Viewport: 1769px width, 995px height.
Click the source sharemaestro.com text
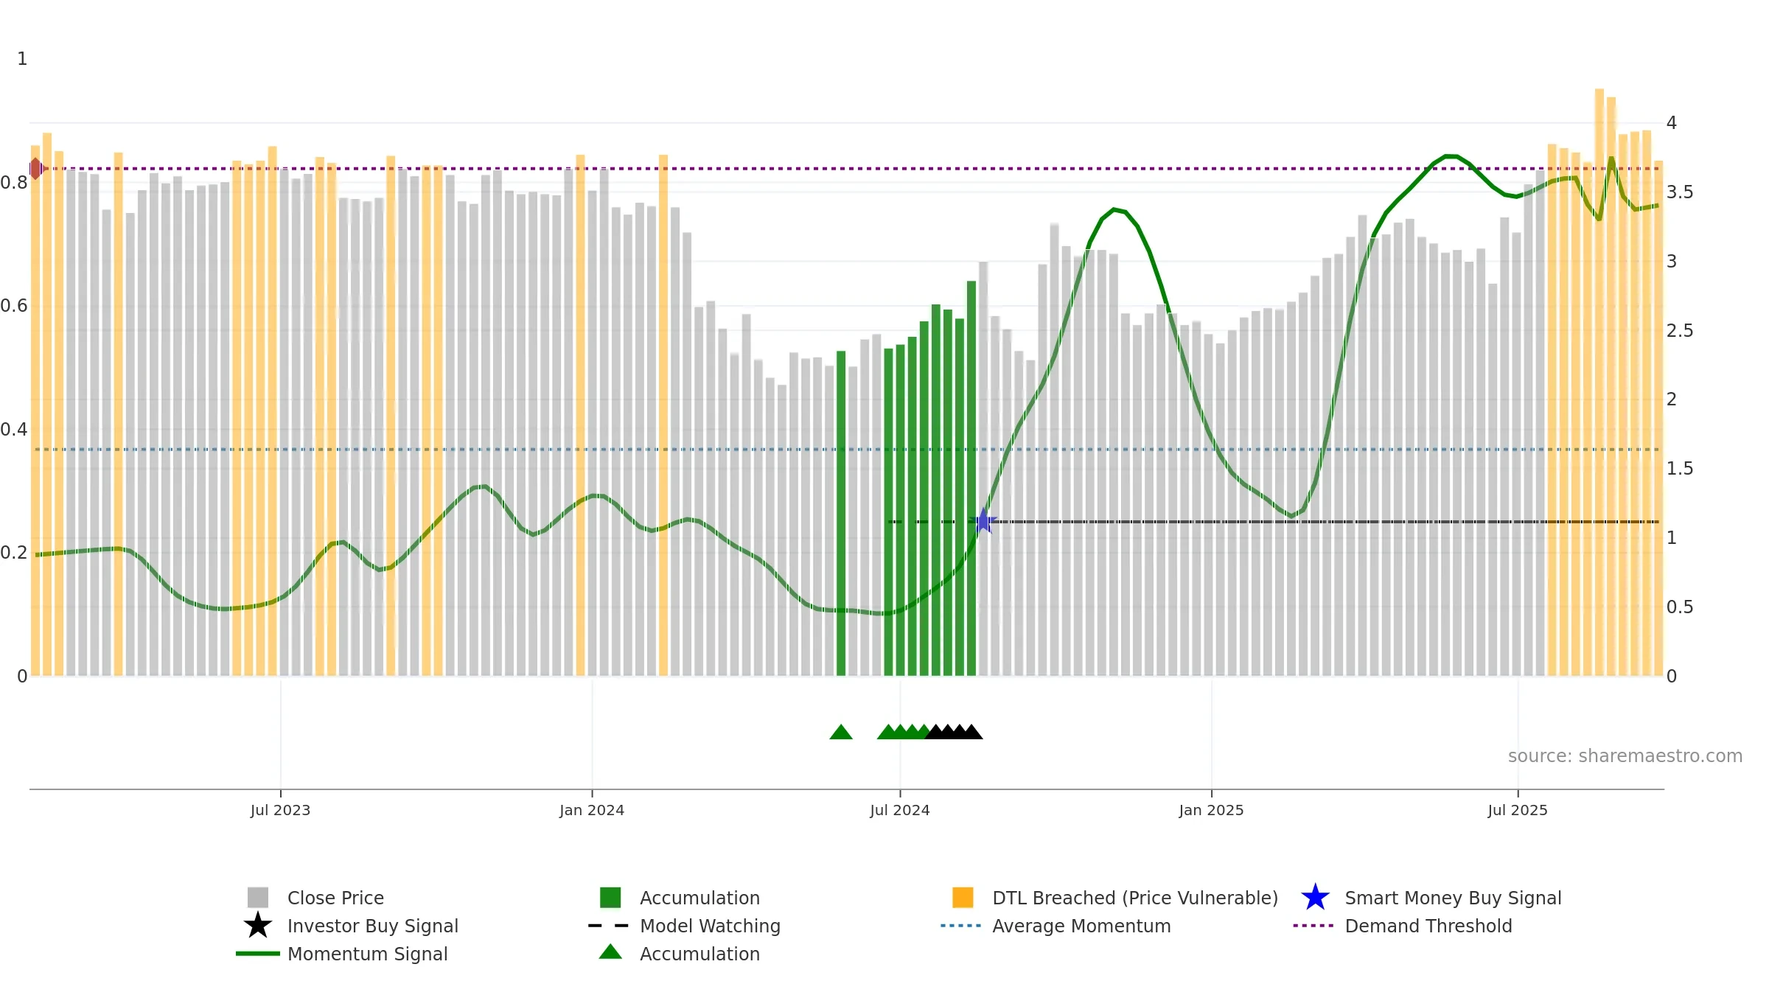point(1625,756)
